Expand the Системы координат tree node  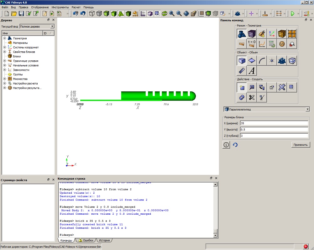pos(5,47)
